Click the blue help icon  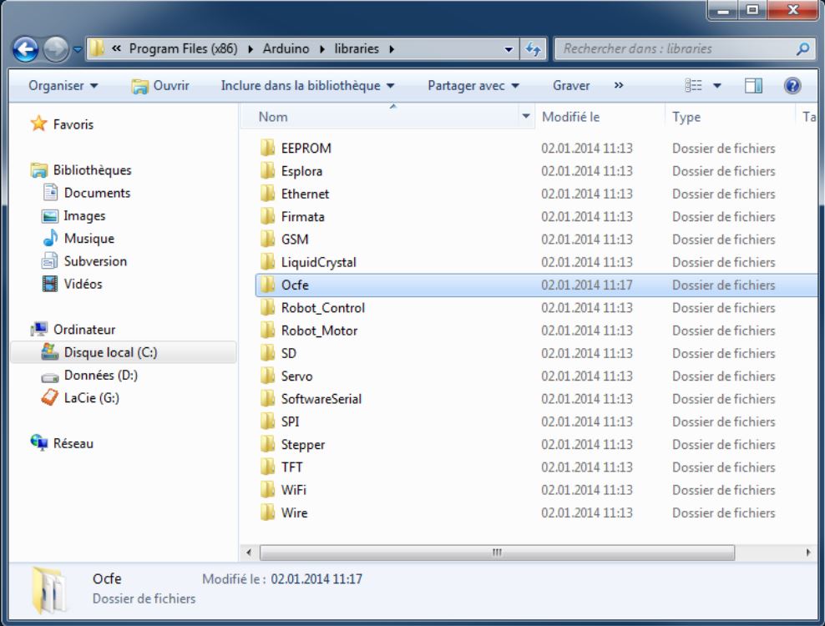pyautogui.click(x=792, y=85)
